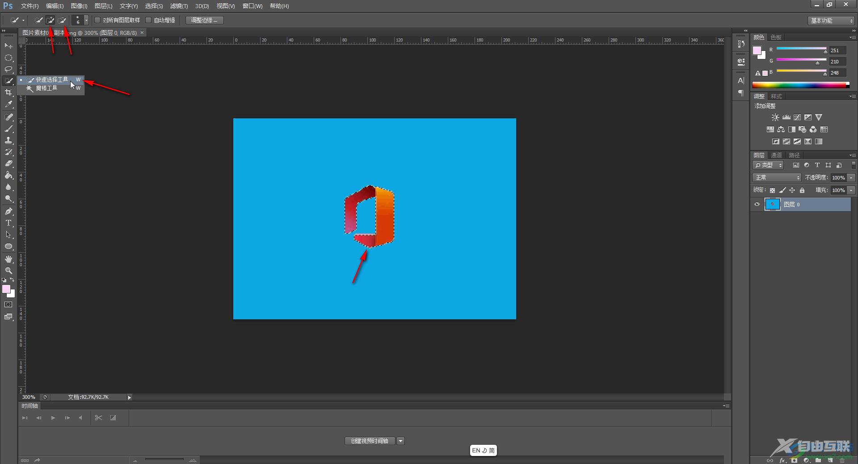Open the 类型 layer filter dropdown

click(769, 165)
